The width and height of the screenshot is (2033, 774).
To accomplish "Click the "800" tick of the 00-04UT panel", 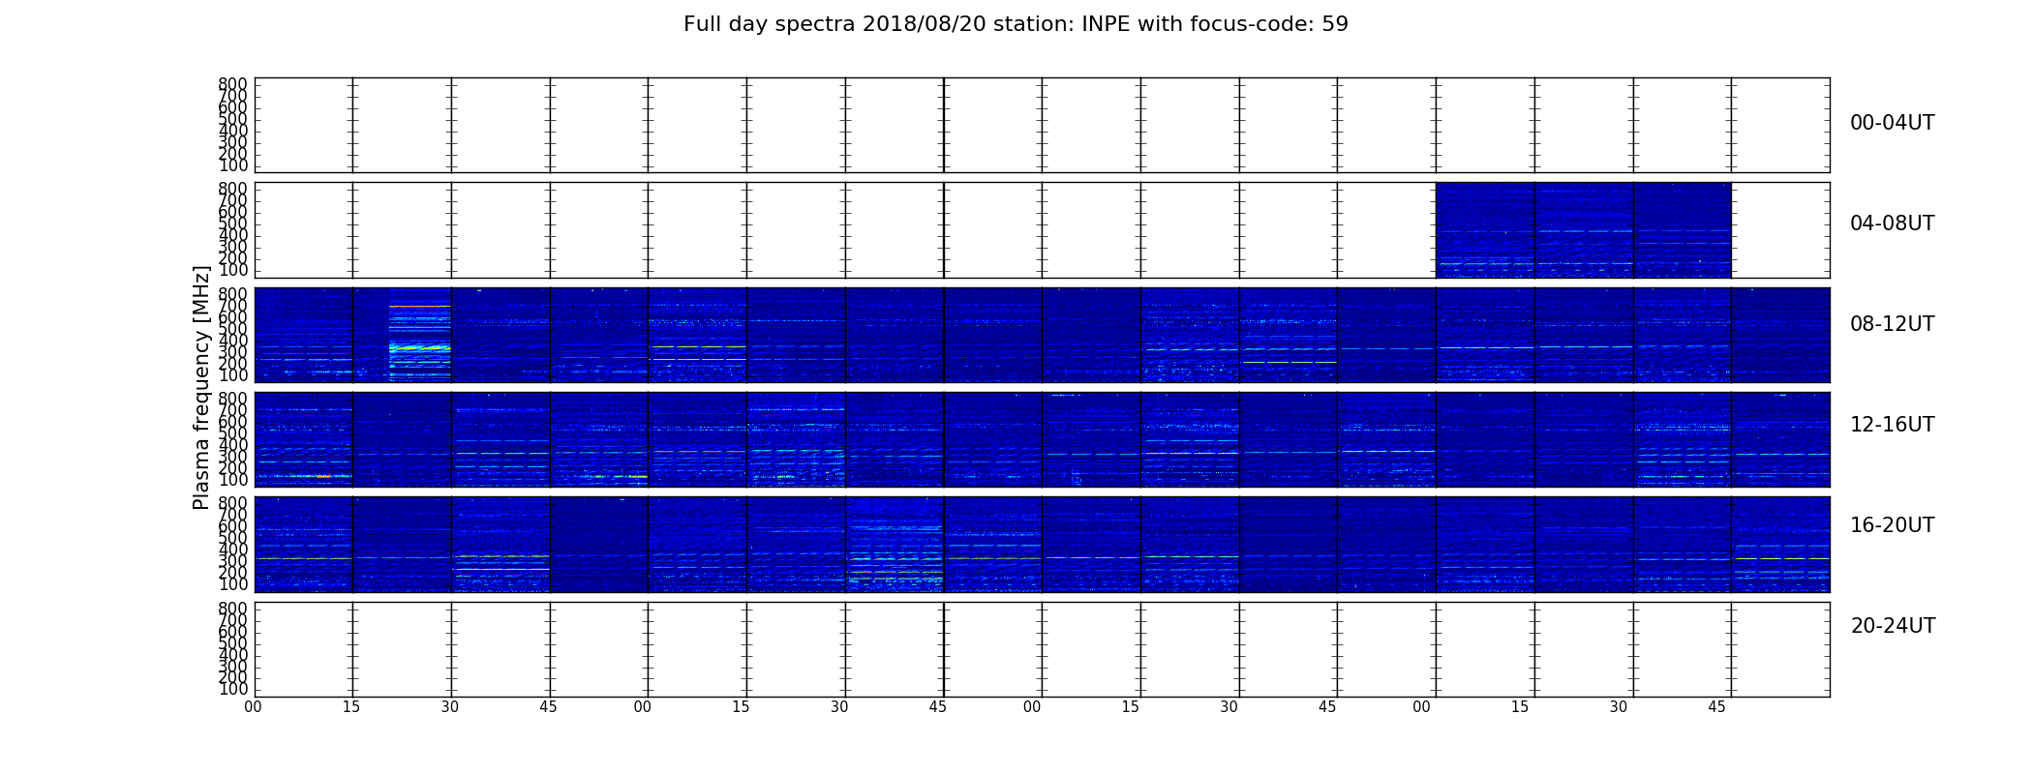I will click(232, 84).
